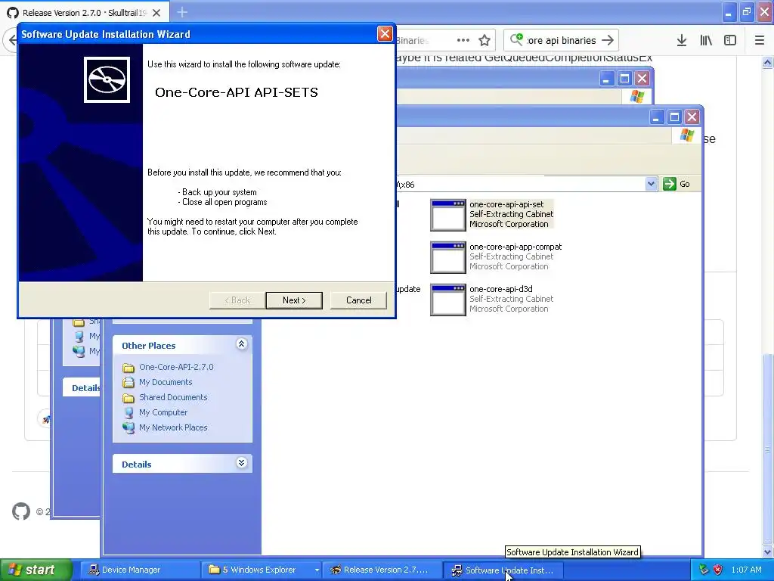Select the one-core-api-api-set file icon
The width and height of the screenshot is (774, 581).
447,214
